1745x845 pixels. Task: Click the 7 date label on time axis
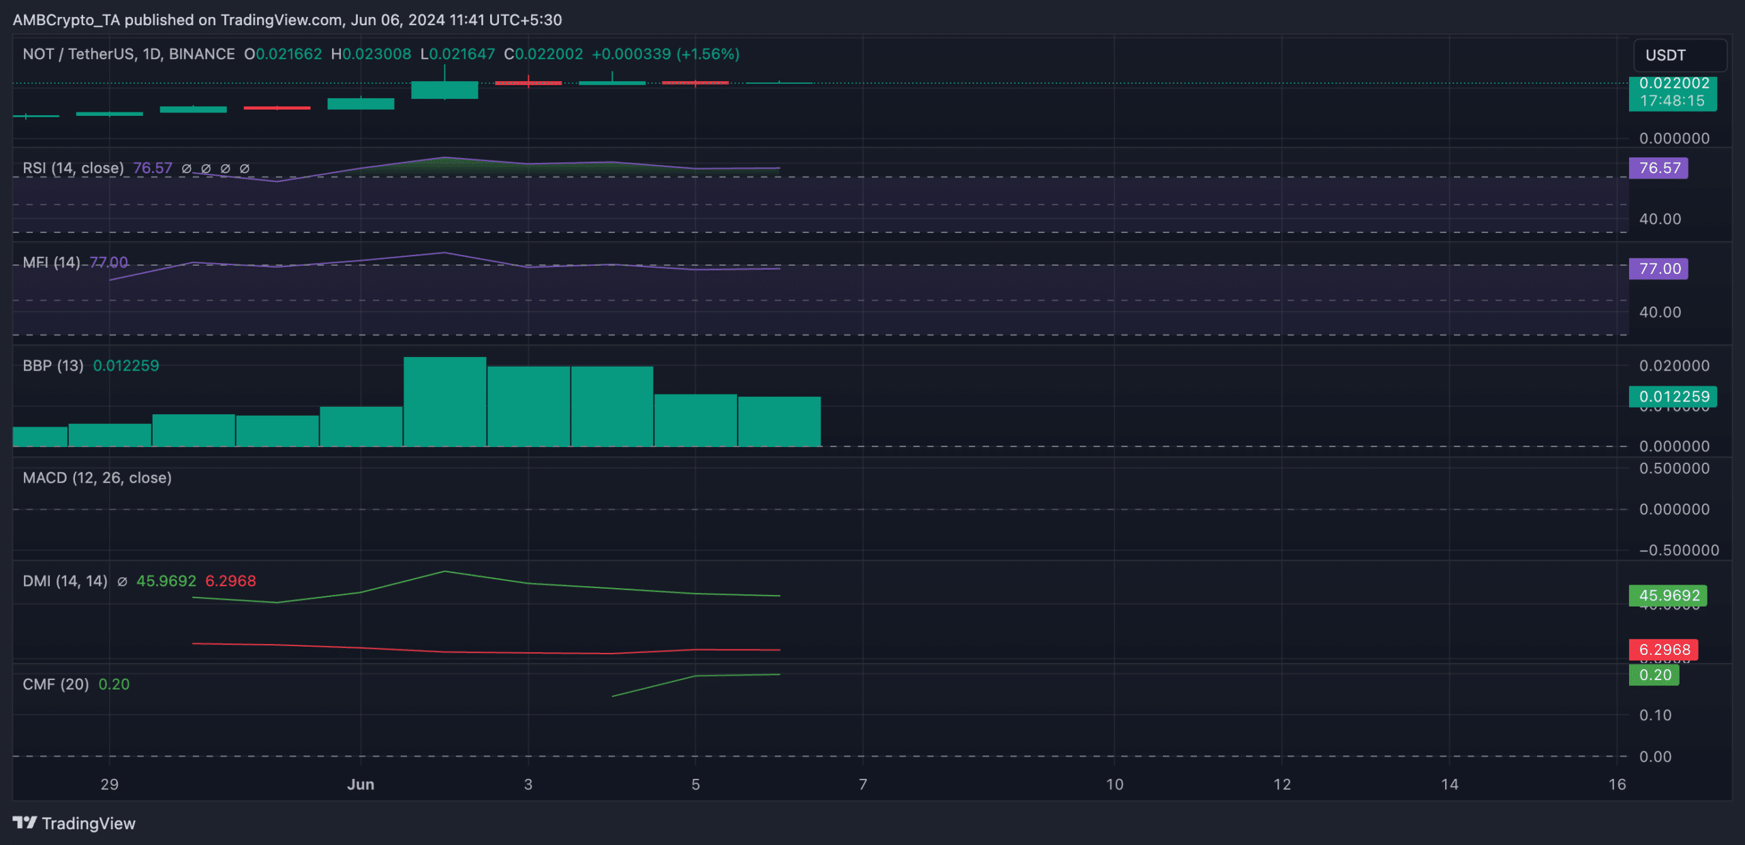pyautogui.click(x=863, y=784)
